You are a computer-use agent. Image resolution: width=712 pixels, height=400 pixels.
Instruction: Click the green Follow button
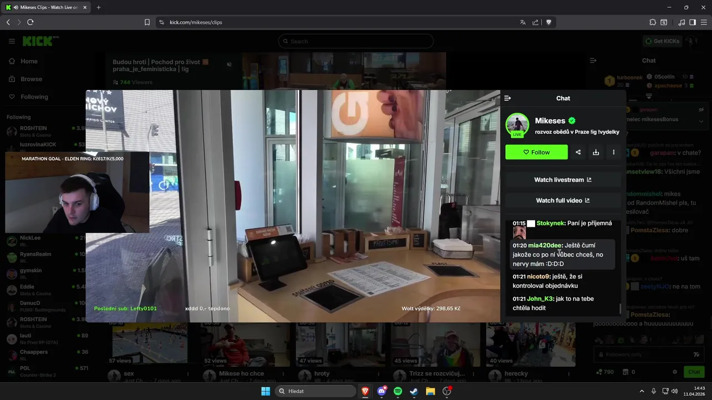(x=536, y=152)
